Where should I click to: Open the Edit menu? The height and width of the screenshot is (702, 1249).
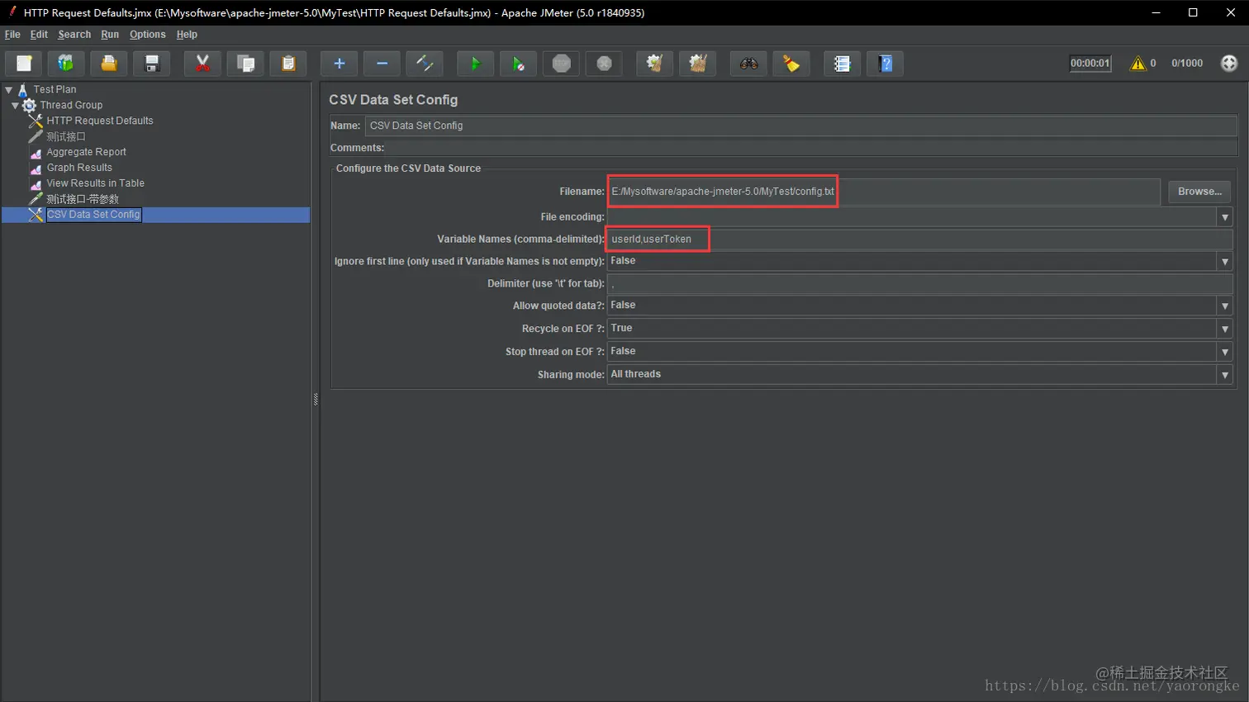39,35
